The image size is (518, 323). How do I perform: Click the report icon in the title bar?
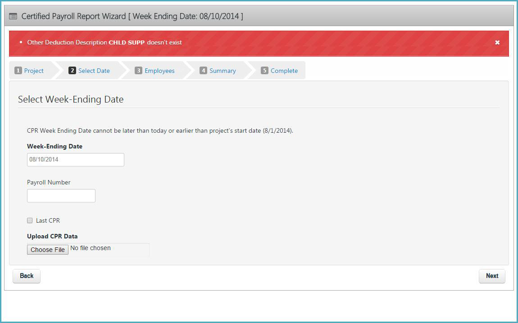(x=12, y=16)
